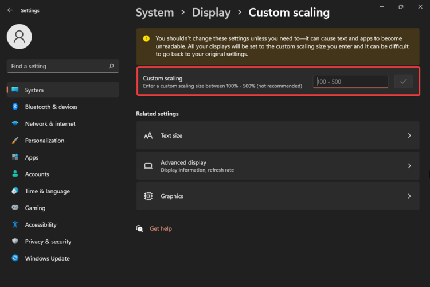Viewport: 430px width, 287px height.
Task: Click the Privacy shield icon
Action: 15,241
